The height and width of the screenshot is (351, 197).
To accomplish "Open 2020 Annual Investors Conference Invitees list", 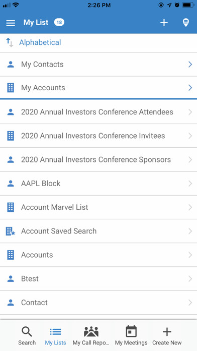I will tap(98, 136).
